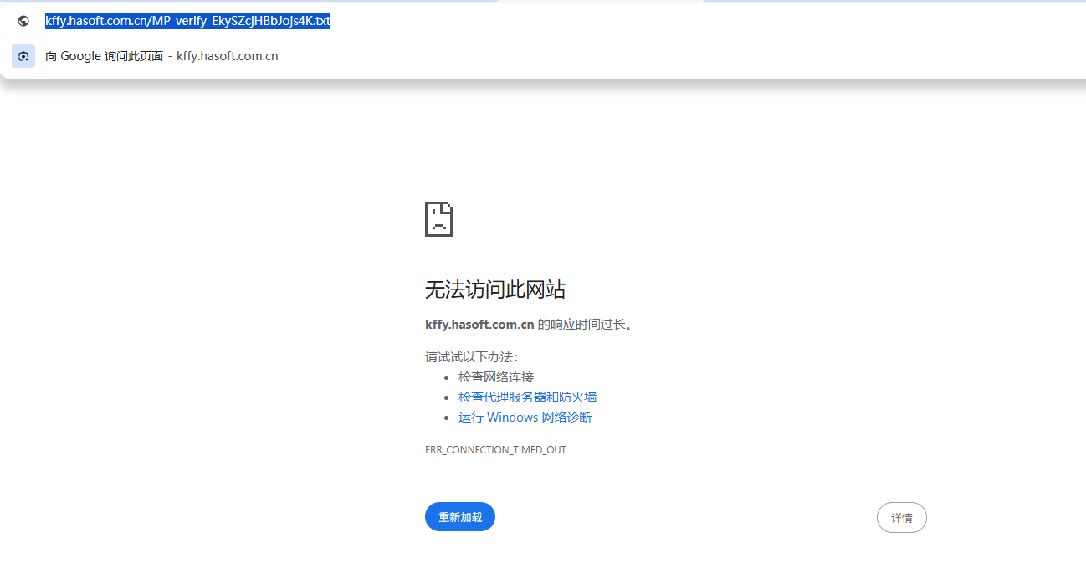Screen dimensions: 1086x584
Task: Click the 无法访问此网站 heading
Action: (495, 290)
